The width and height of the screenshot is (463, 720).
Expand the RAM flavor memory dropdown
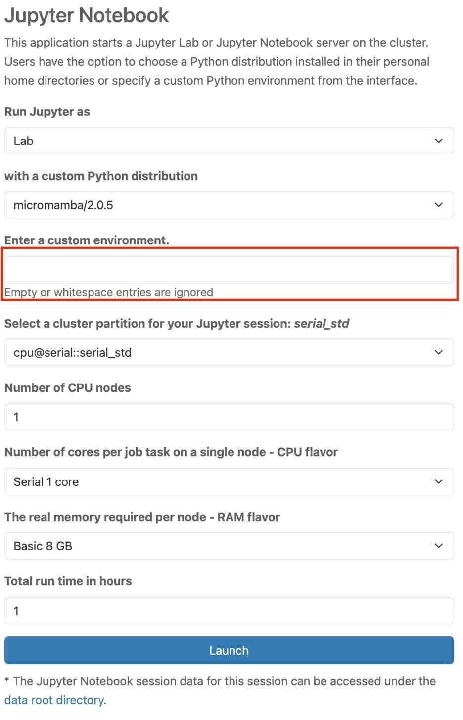tap(229, 546)
